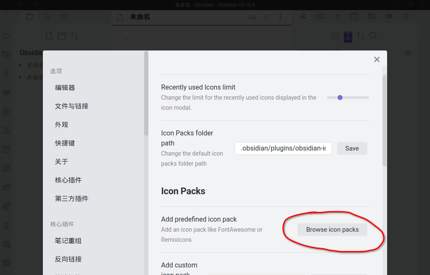Screen dimensions: 430x275
Task: Click the glasses preview mode icon
Action: pos(253,17)
